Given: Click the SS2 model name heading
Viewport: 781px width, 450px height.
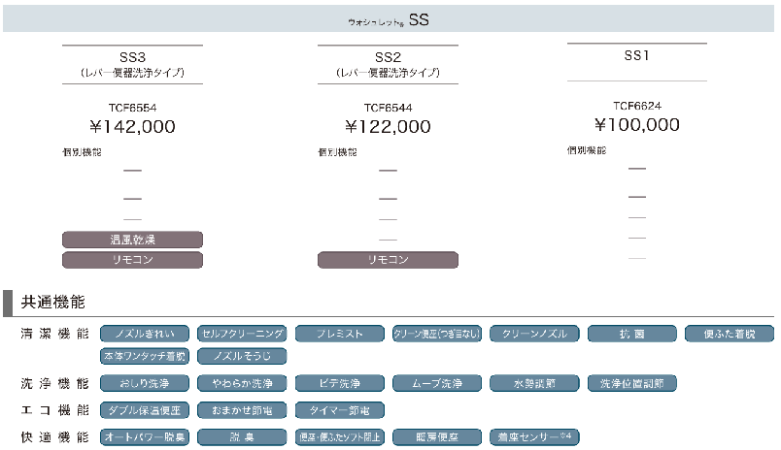Looking at the screenshot, I should (x=388, y=57).
